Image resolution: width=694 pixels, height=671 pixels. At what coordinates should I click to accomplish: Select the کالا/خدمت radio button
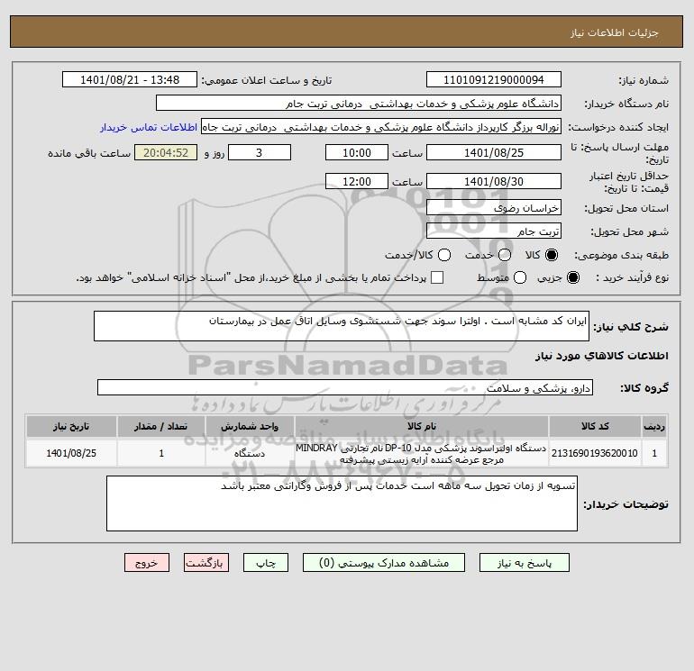tap(444, 255)
